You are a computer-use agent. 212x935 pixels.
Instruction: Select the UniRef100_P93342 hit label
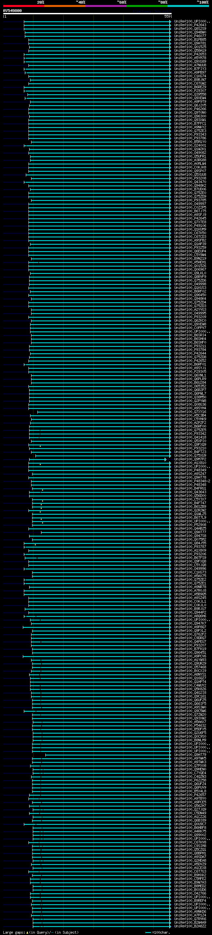(x=190, y=434)
